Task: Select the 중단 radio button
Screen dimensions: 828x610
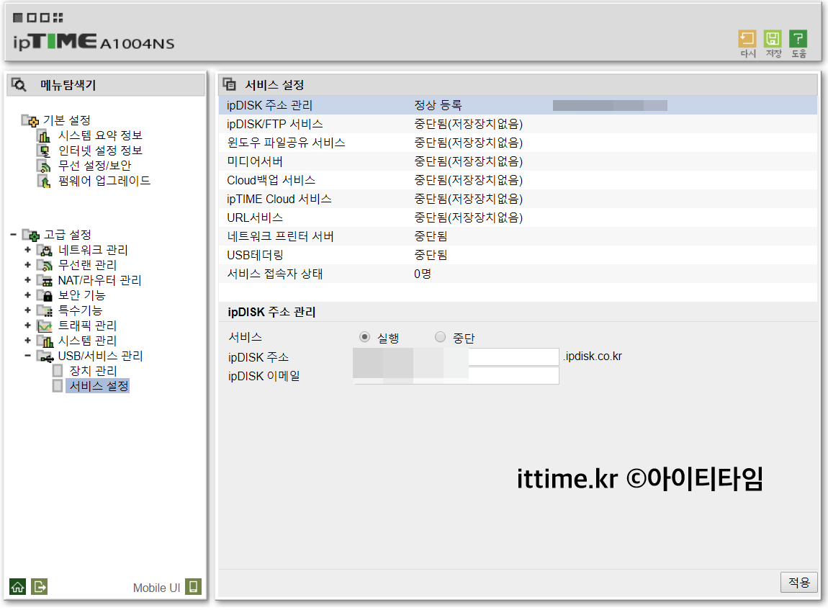Action: [440, 337]
